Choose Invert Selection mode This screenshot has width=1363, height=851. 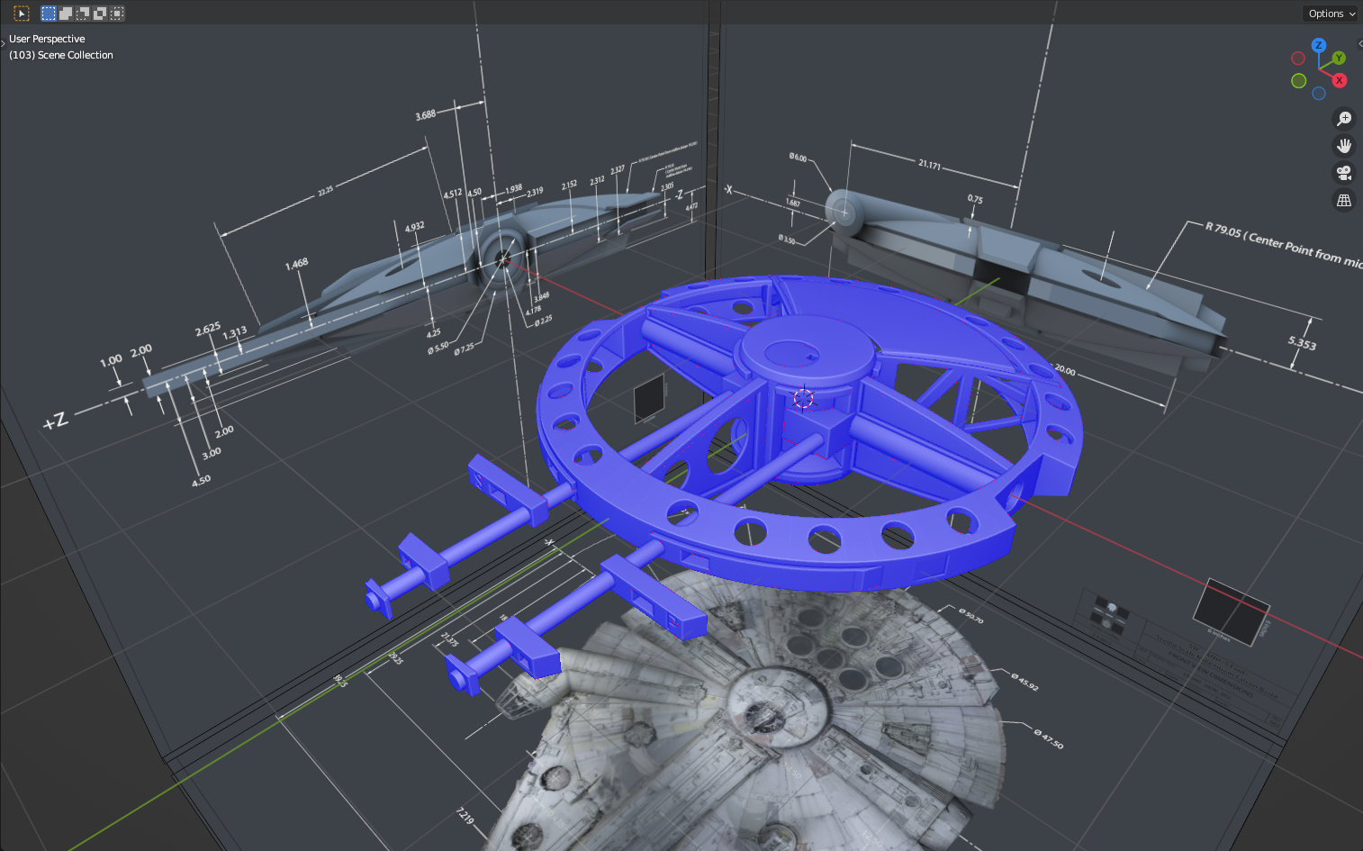[x=100, y=14]
